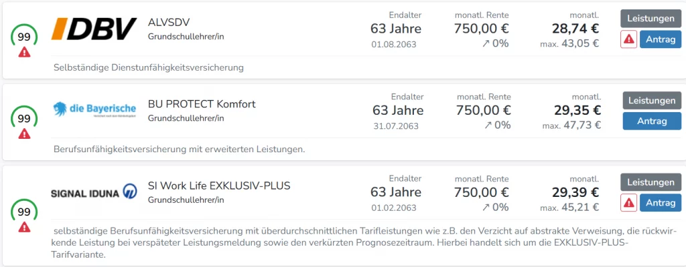Click warning triangle under DBV score
Viewport: 686px width, 267px height.
24,52
